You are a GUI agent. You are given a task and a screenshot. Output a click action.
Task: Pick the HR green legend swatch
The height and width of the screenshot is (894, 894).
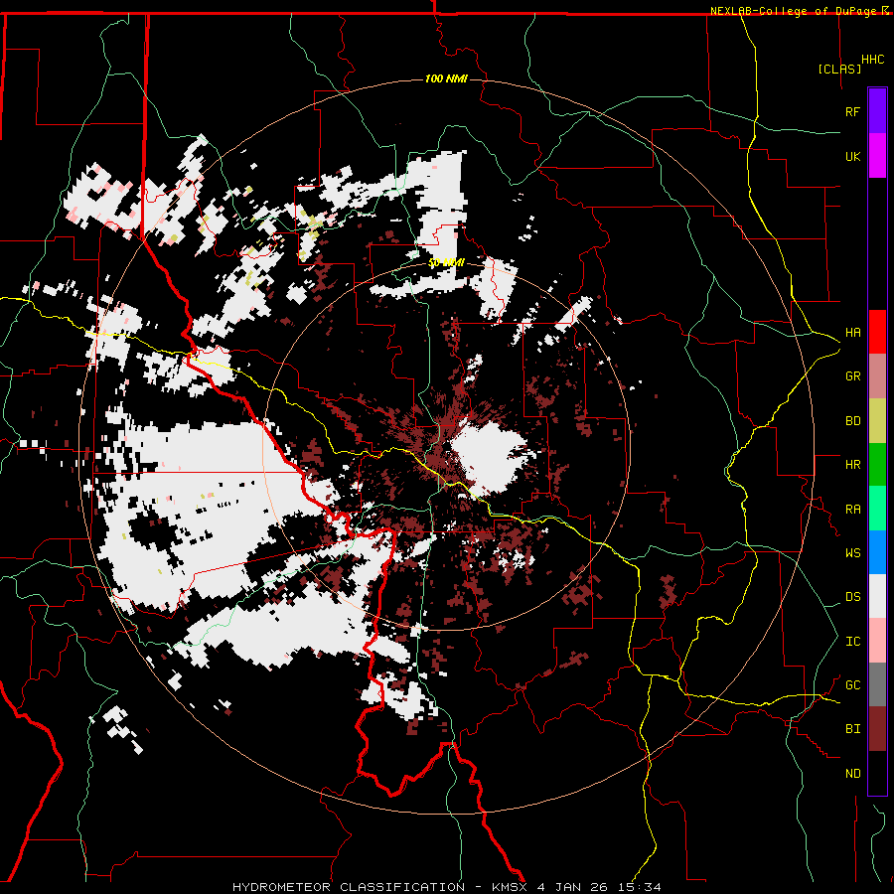pyautogui.click(x=877, y=465)
